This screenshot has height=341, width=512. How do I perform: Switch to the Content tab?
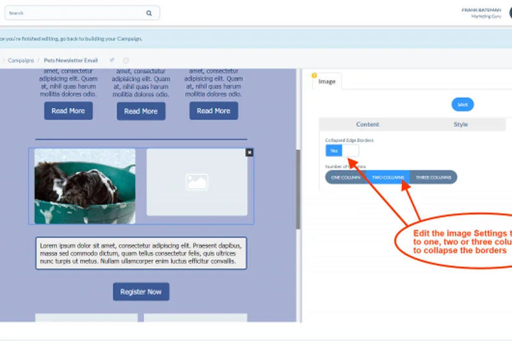[367, 124]
